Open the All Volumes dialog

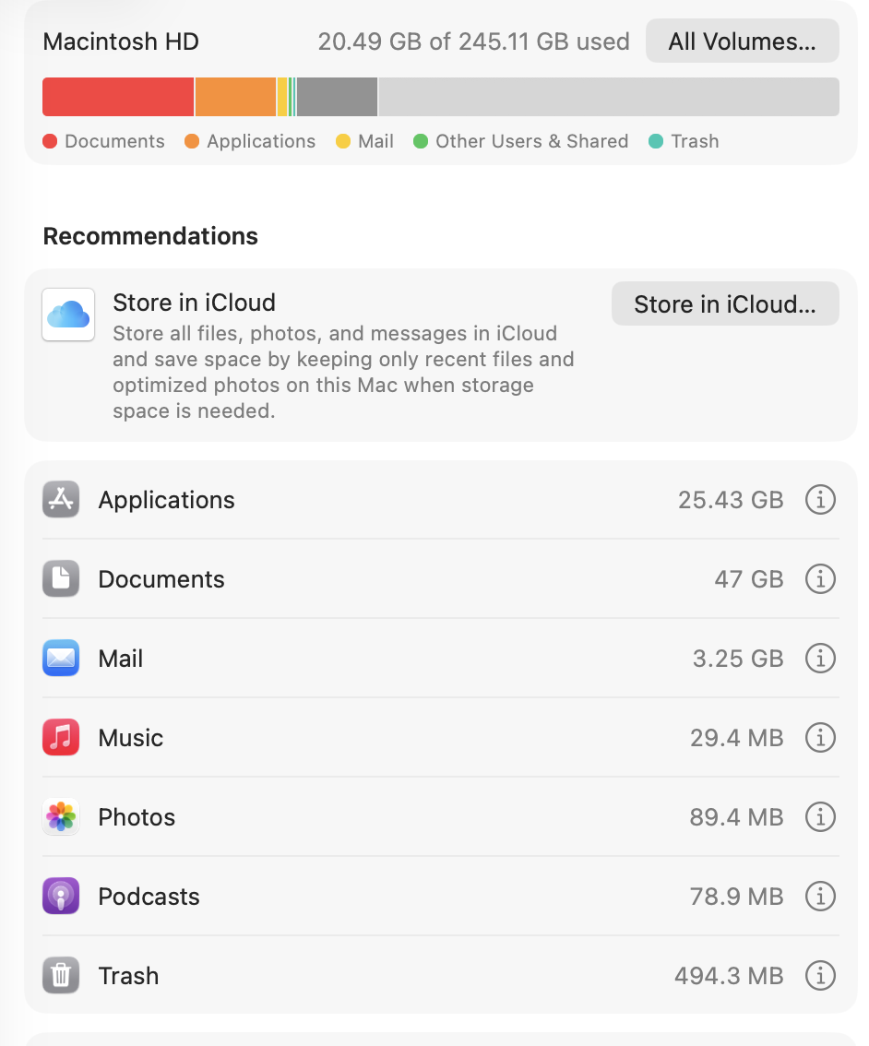coord(742,42)
